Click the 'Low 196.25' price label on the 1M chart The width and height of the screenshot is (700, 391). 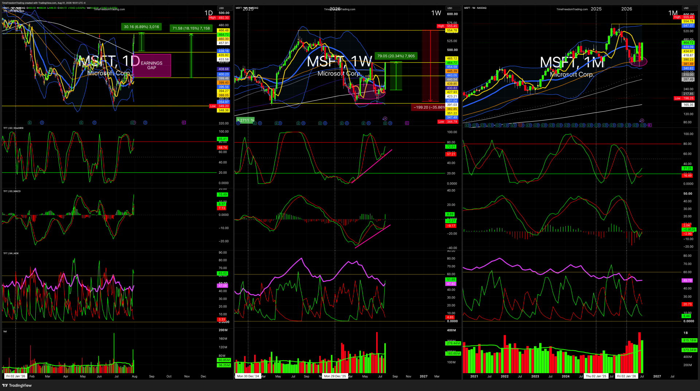[684, 98]
